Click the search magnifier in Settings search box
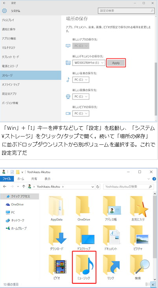The height and width of the screenshot is (288, 158). pyautogui.click(x=152, y=11)
